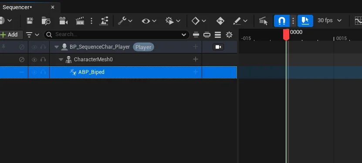Screen dimensions: 362x163
Task: Click the camera lock button on BP_SequenceChar_Player
Action: click(218, 47)
